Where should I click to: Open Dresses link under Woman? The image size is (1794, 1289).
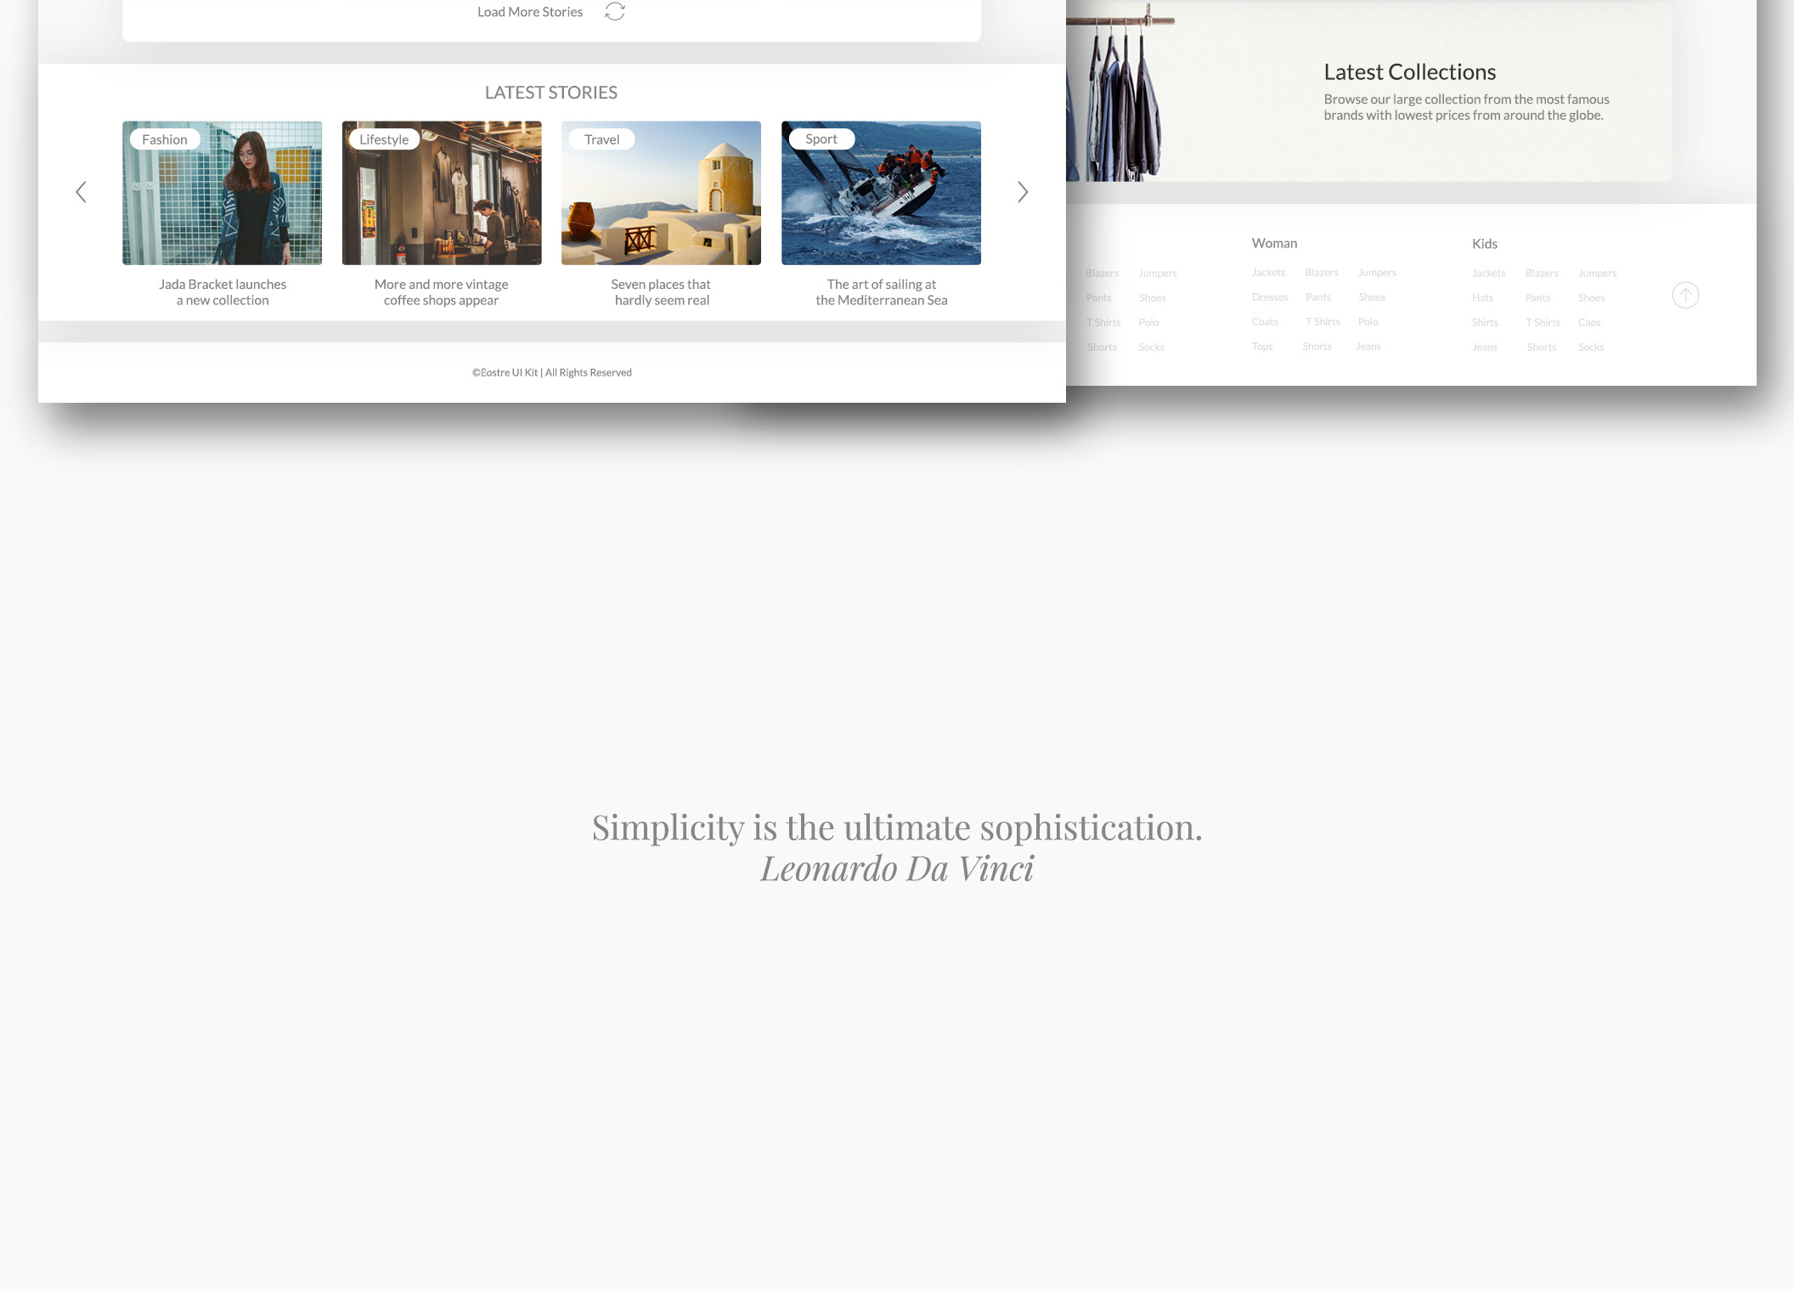pyautogui.click(x=1269, y=297)
